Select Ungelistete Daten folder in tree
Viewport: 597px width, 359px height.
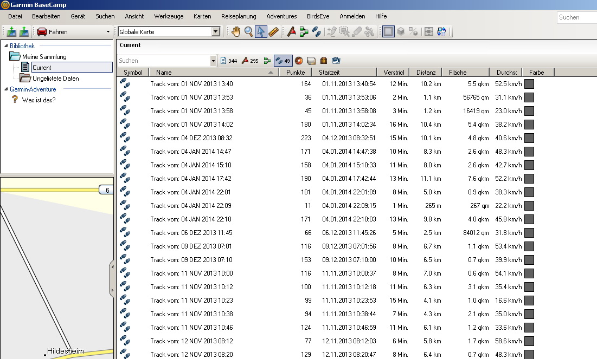55,79
